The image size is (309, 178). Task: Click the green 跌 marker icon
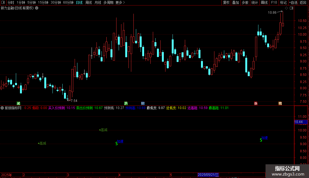click(126, 104)
